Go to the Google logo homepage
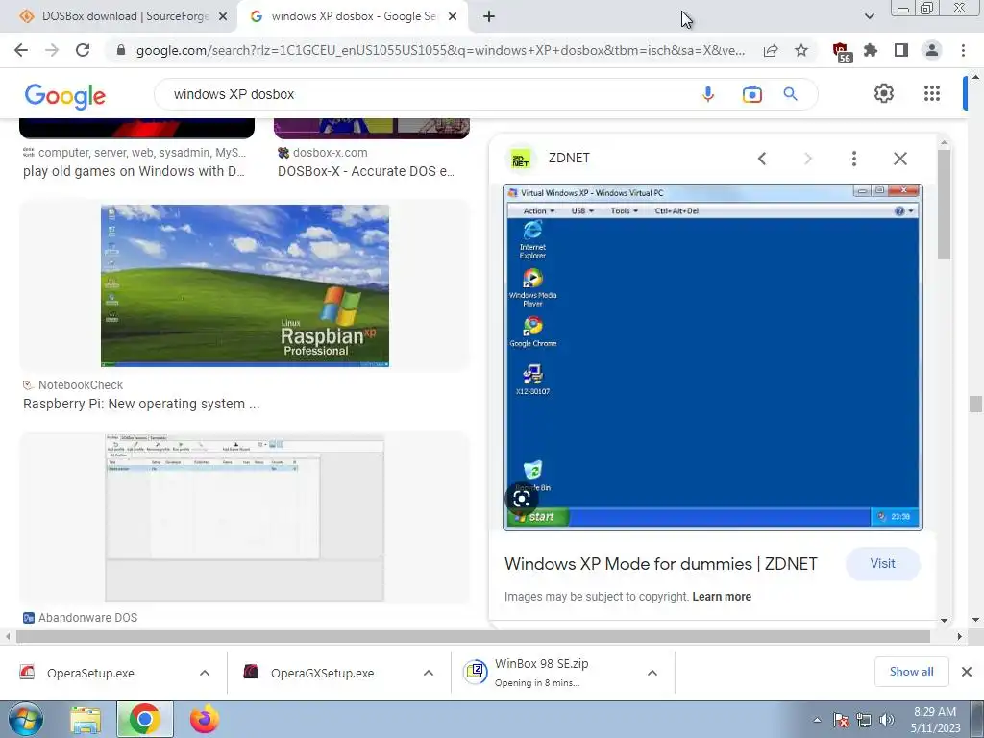 [x=64, y=96]
